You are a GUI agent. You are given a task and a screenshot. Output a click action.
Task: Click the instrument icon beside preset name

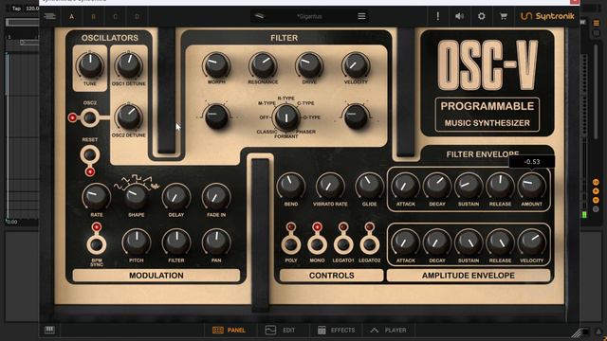pyautogui.click(x=259, y=16)
